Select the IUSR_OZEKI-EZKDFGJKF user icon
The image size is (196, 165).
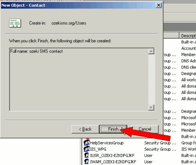coord(87,155)
